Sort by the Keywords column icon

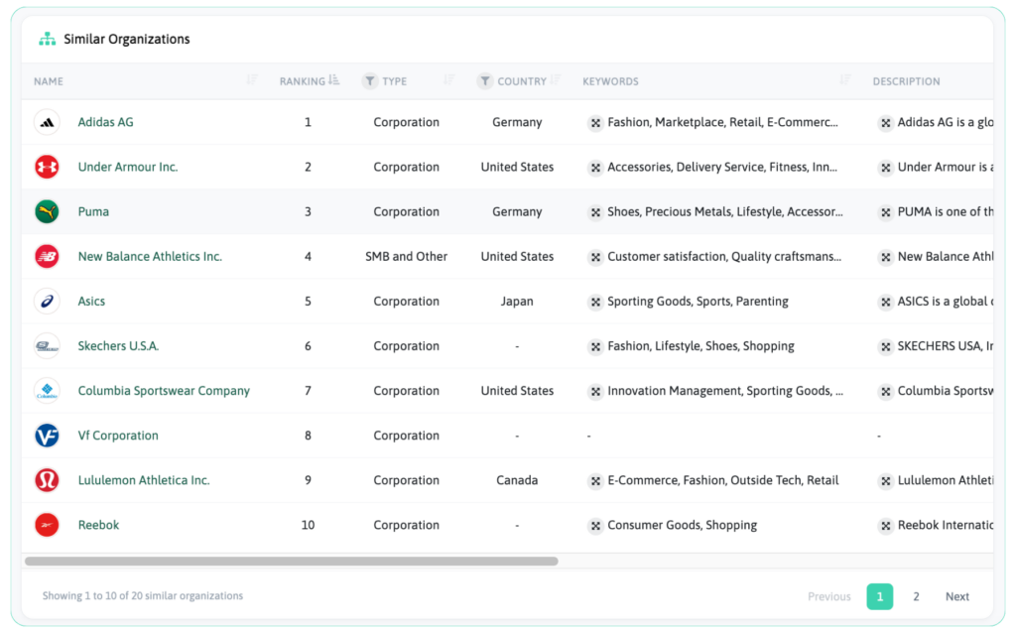[x=845, y=80]
